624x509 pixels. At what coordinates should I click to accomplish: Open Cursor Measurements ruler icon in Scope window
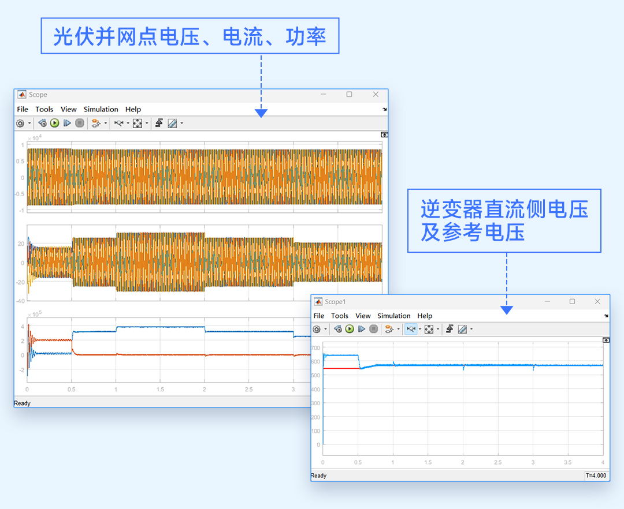pyautogui.click(x=172, y=123)
